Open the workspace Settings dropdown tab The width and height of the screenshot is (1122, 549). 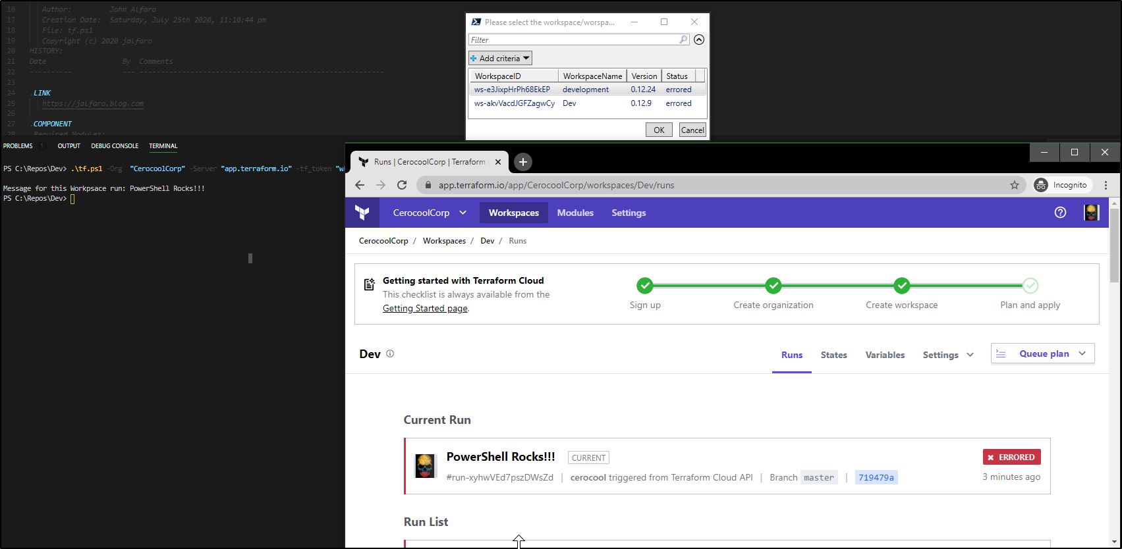coord(947,355)
